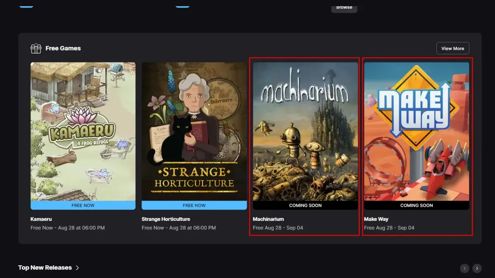Click COMING SOON banner under Machinarium
Viewport: 495px width, 278px height.
tap(305, 206)
